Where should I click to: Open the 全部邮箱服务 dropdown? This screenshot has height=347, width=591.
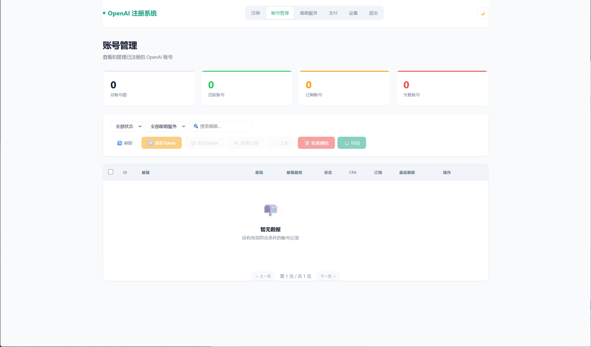click(163, 126)
